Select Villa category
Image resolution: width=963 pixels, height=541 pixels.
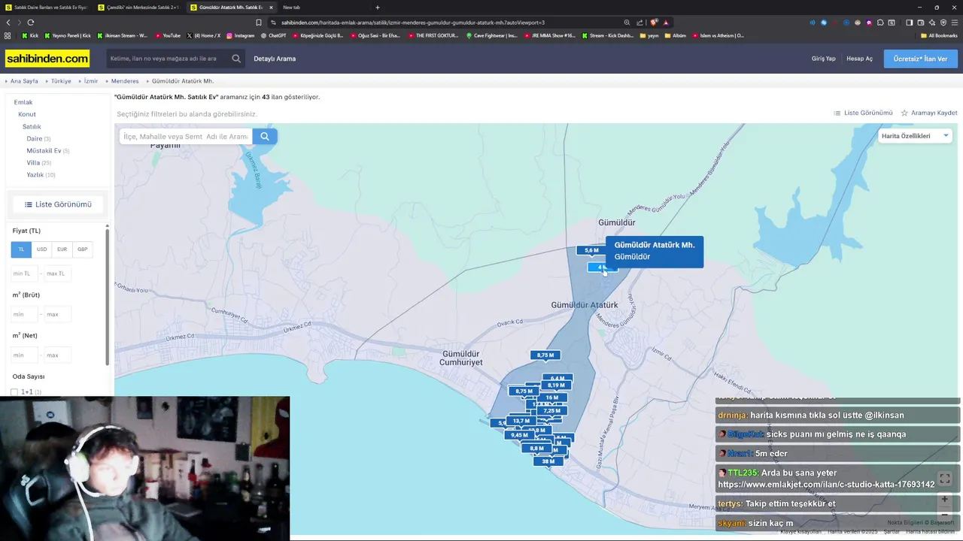tap(33, 163)
